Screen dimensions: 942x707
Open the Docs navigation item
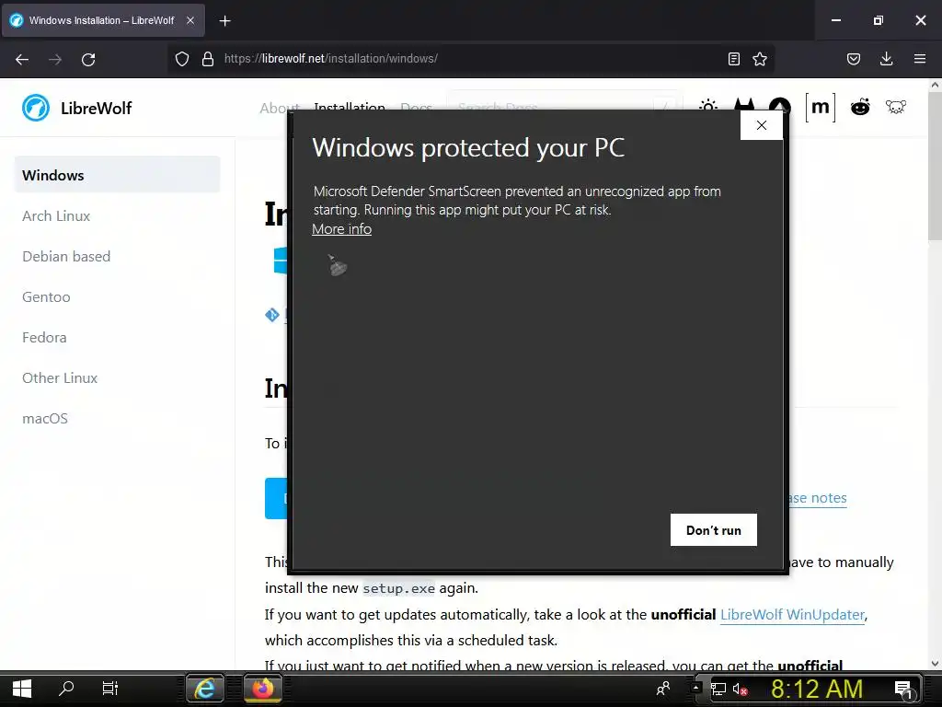(417, 109)
